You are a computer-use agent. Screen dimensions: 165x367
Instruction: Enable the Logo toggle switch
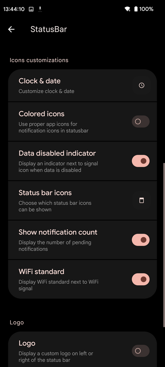(141, 351)
